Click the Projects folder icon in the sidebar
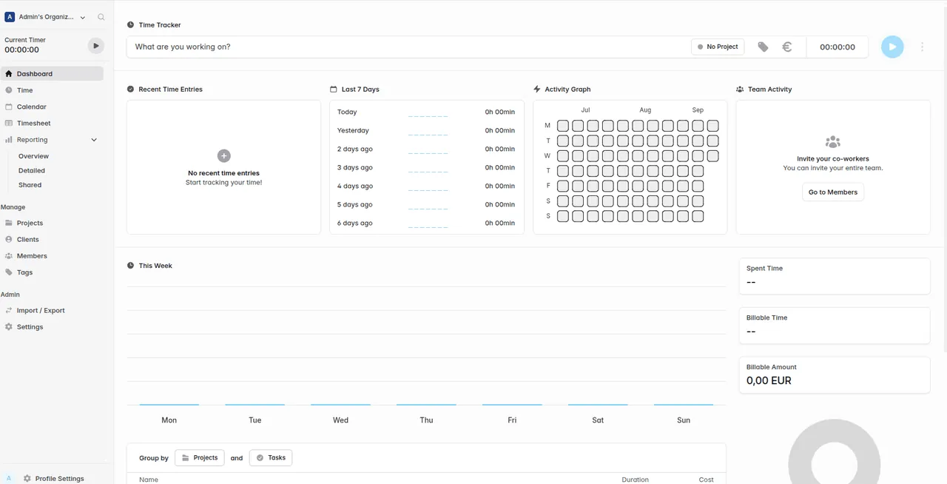The image size is (947, 484). click(x=9, y=223)
